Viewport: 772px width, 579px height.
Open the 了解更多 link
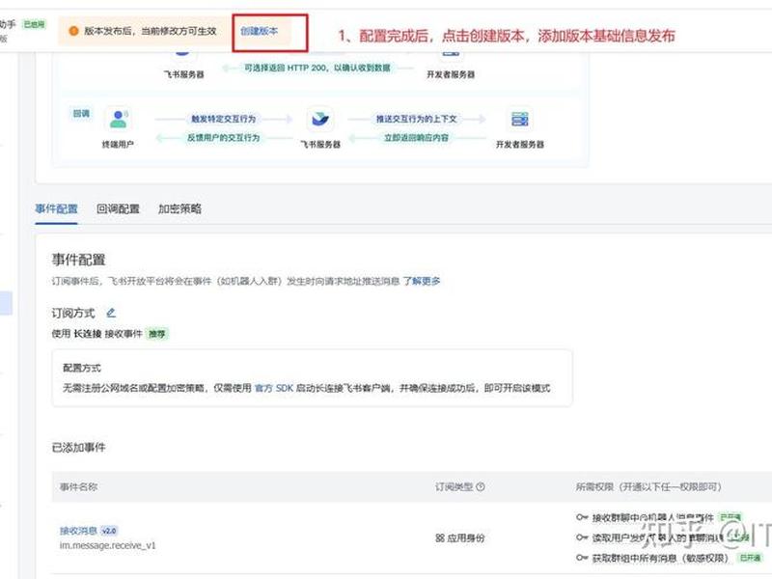(x=422, y=281)
